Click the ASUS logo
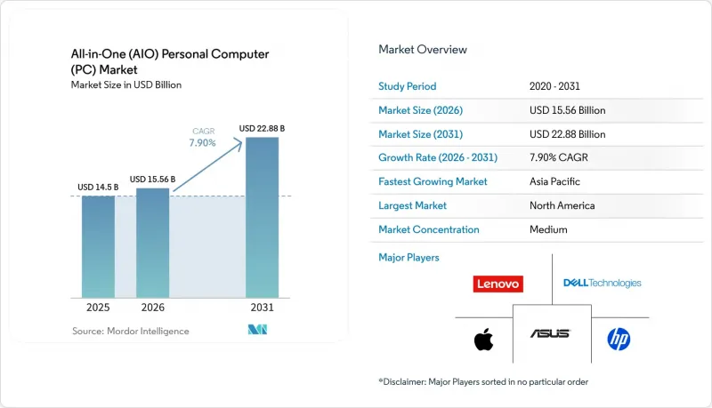712x408 pixels. (x=550, y=333)
